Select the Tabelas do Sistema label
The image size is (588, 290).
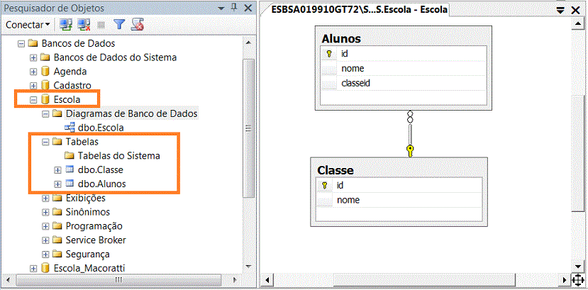pyautogui.click(x=119, y=156)
